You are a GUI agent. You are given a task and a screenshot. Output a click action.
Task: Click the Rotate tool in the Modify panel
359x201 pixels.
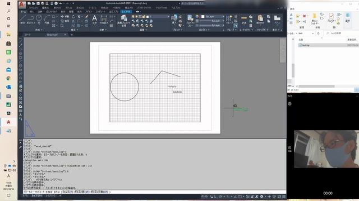coord(73,17)
